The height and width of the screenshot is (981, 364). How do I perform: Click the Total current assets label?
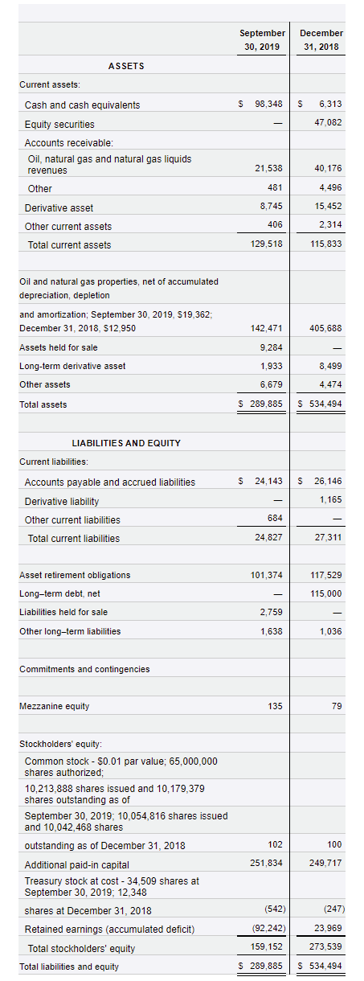point(69,245)
